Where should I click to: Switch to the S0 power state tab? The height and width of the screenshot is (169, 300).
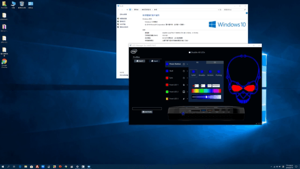click(197, 62)
